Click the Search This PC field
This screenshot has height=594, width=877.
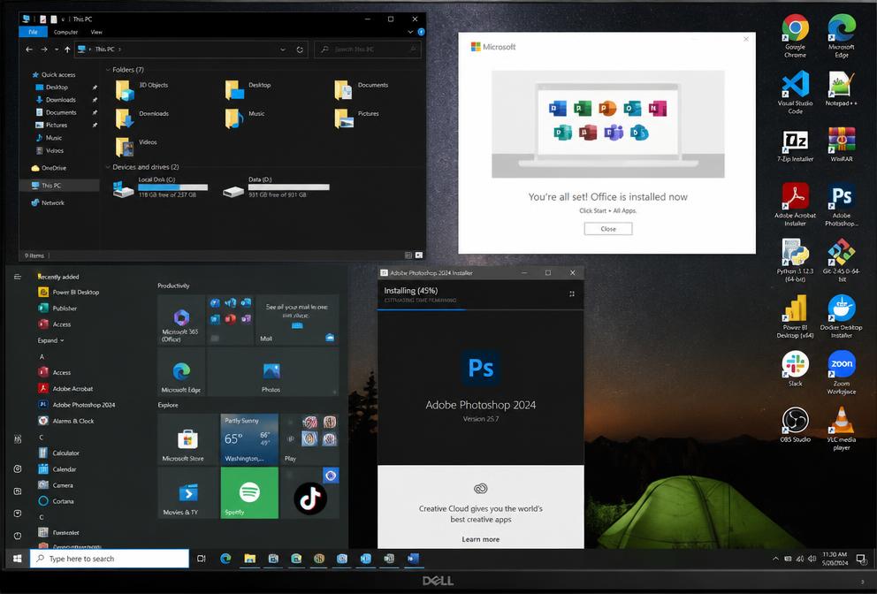[x=368, y=49]
